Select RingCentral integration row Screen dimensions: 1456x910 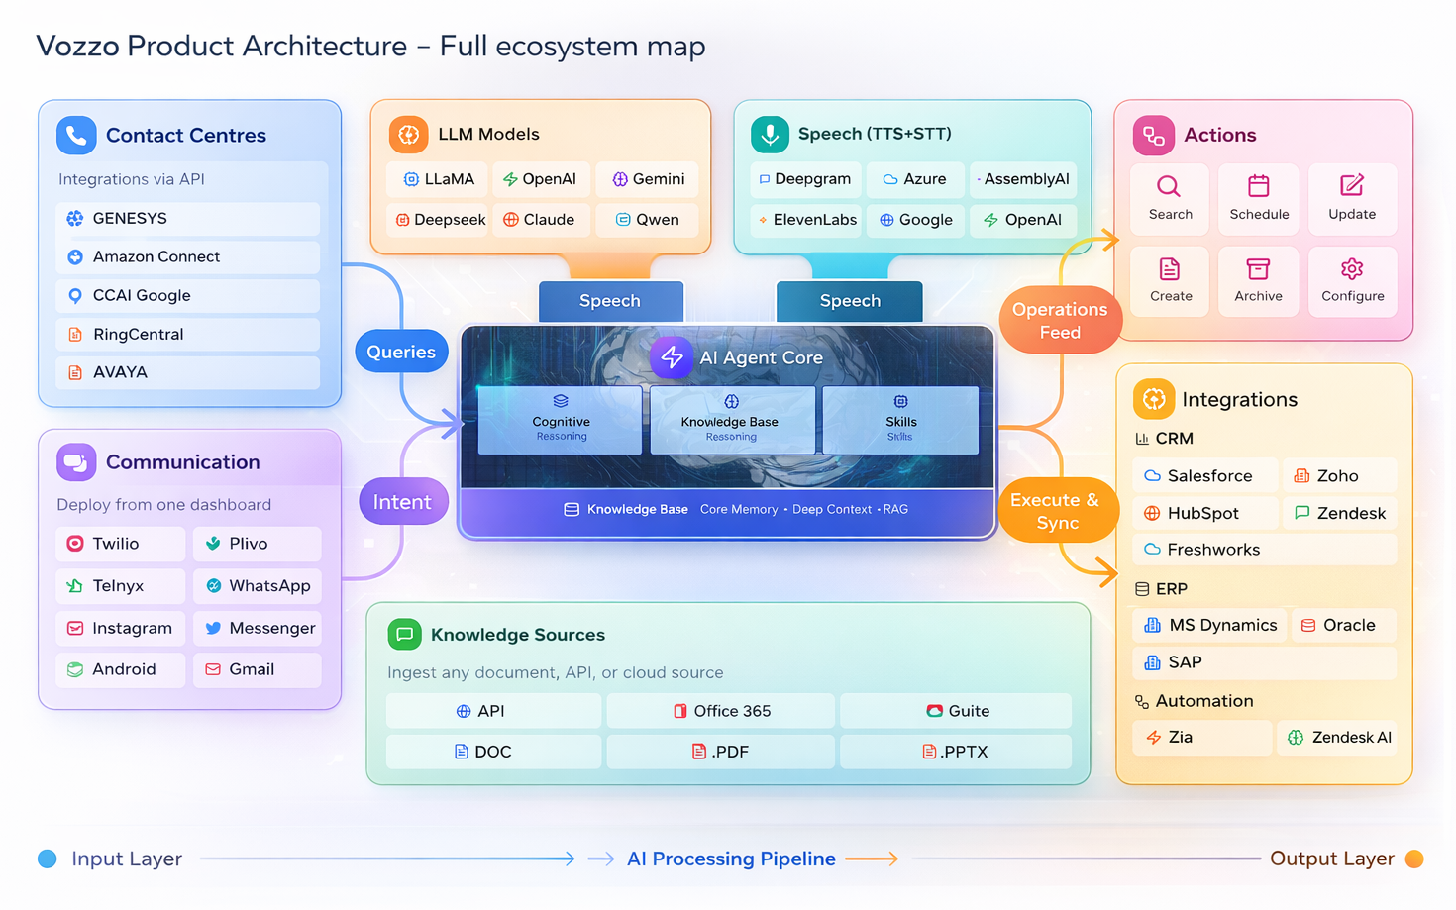(188, 335)
